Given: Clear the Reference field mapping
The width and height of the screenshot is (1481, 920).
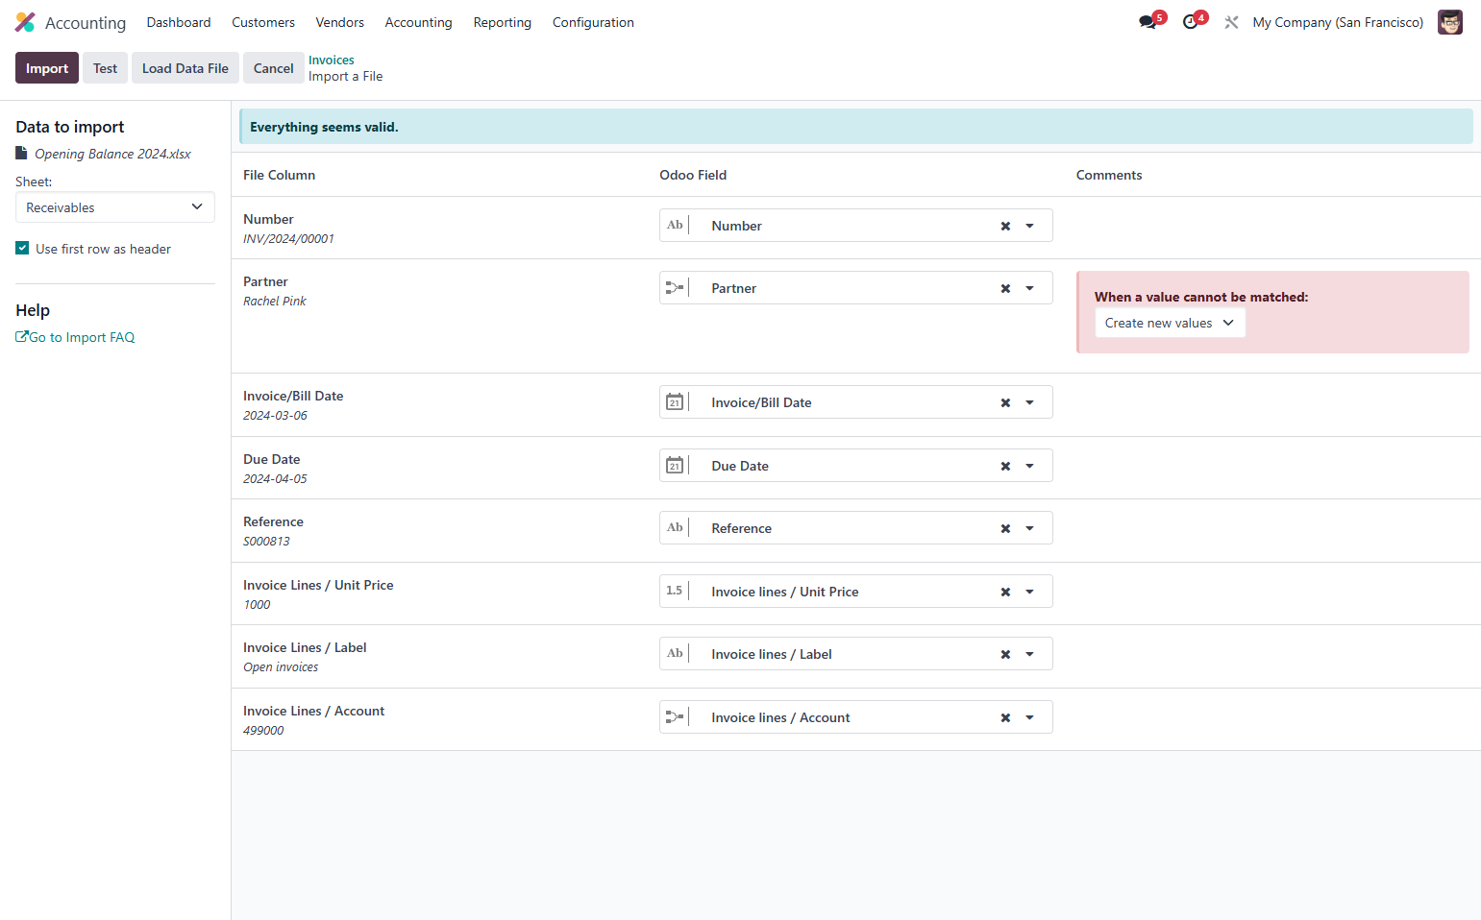Looking at the screenshot, I should [1005, 529].
